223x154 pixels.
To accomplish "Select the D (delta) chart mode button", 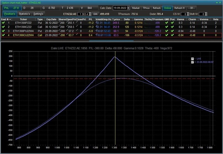I will pos(31,8).
